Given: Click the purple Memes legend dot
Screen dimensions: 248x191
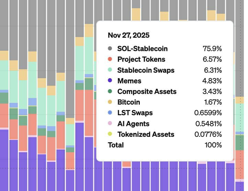Looking at the screenshot, I should [110, 81].
